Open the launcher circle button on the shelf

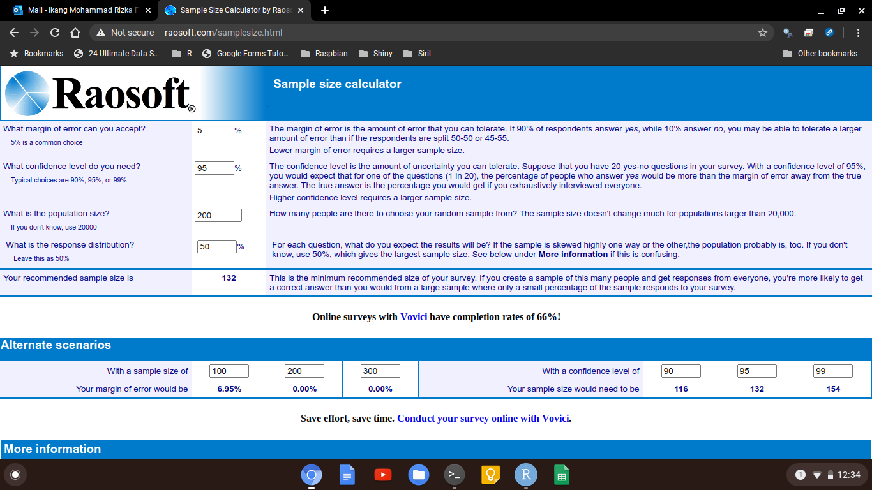(x=15, y=475)
